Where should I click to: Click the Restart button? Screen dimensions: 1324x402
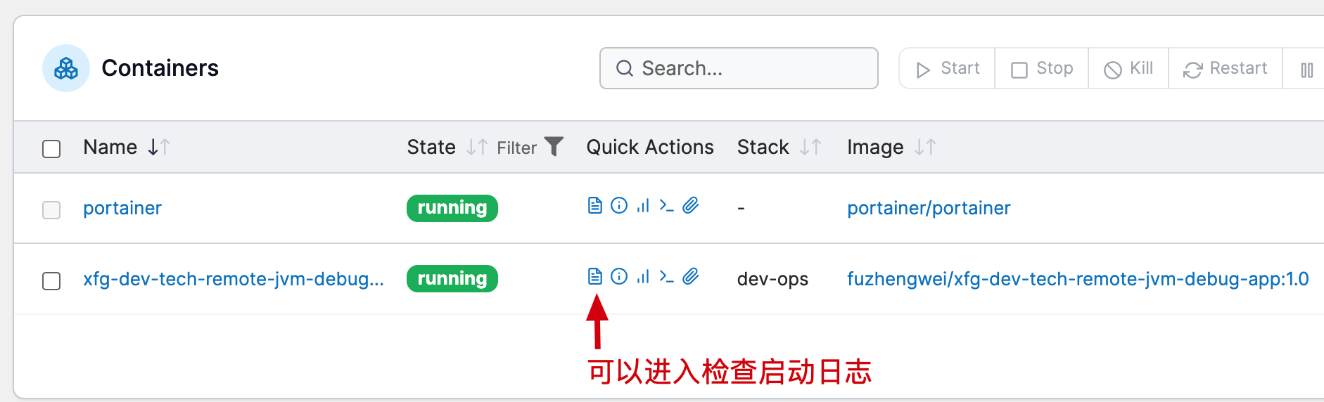coord(1225,68)
